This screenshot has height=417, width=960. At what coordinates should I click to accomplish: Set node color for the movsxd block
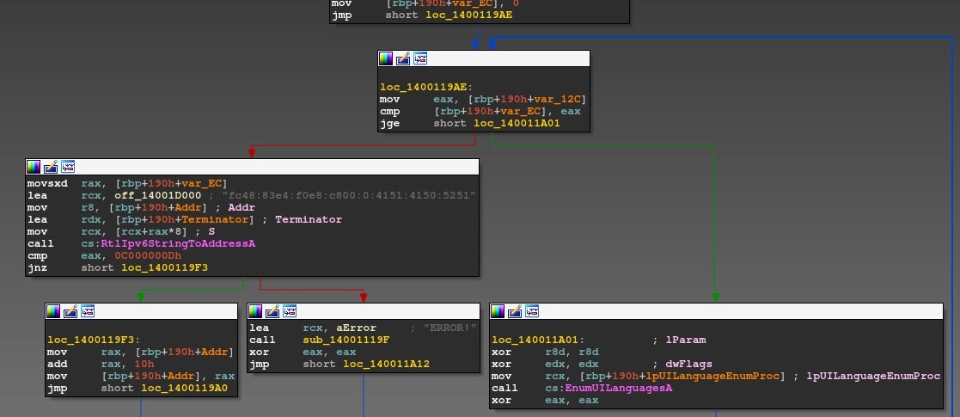(34, 166)
